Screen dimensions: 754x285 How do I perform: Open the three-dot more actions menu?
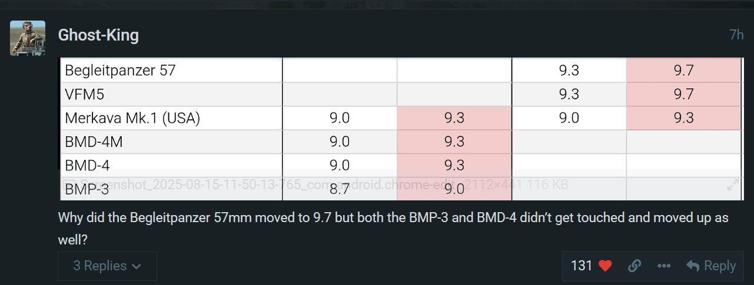coord(664,266)
